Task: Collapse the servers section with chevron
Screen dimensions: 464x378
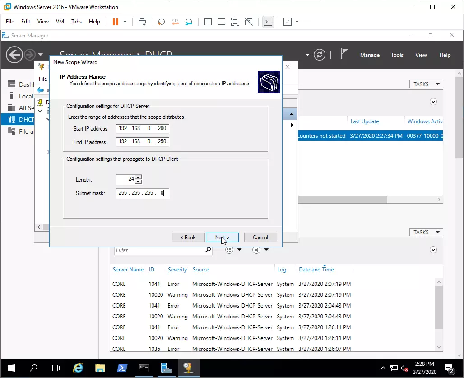Action: 433,102
